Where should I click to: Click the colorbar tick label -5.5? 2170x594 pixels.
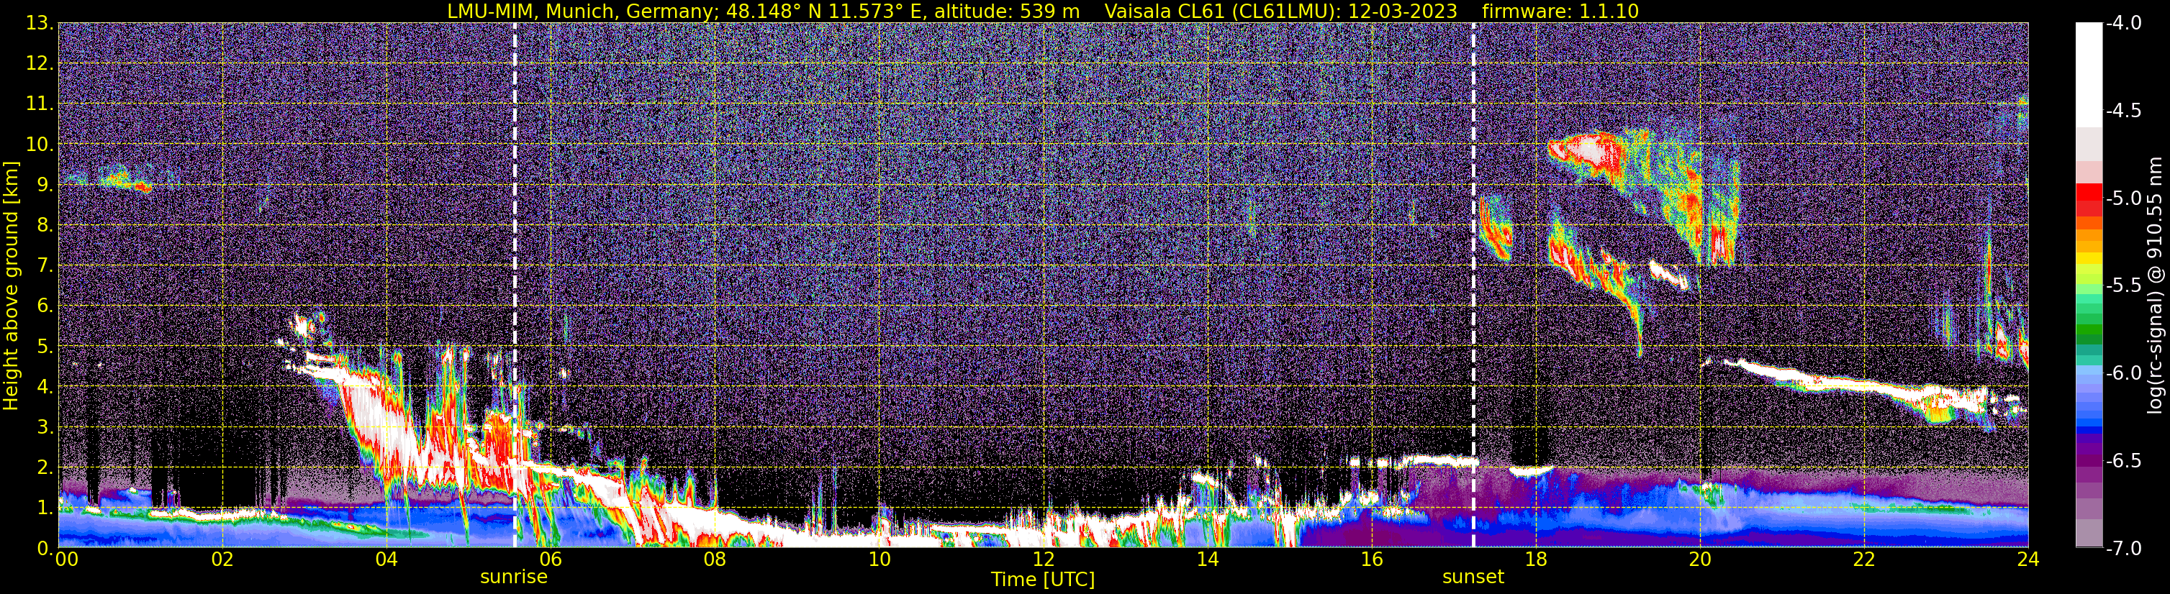[2122, 285]
